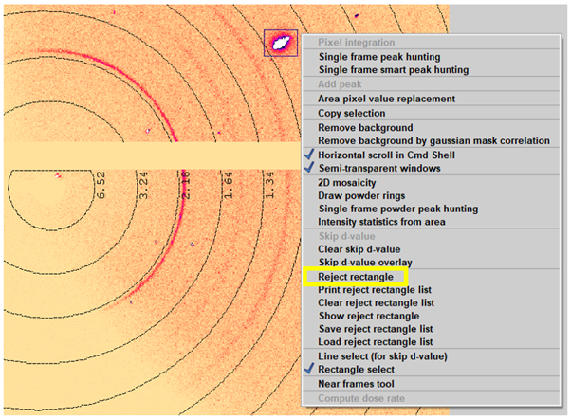Choose Single frame peak hunting

point(379,57)
